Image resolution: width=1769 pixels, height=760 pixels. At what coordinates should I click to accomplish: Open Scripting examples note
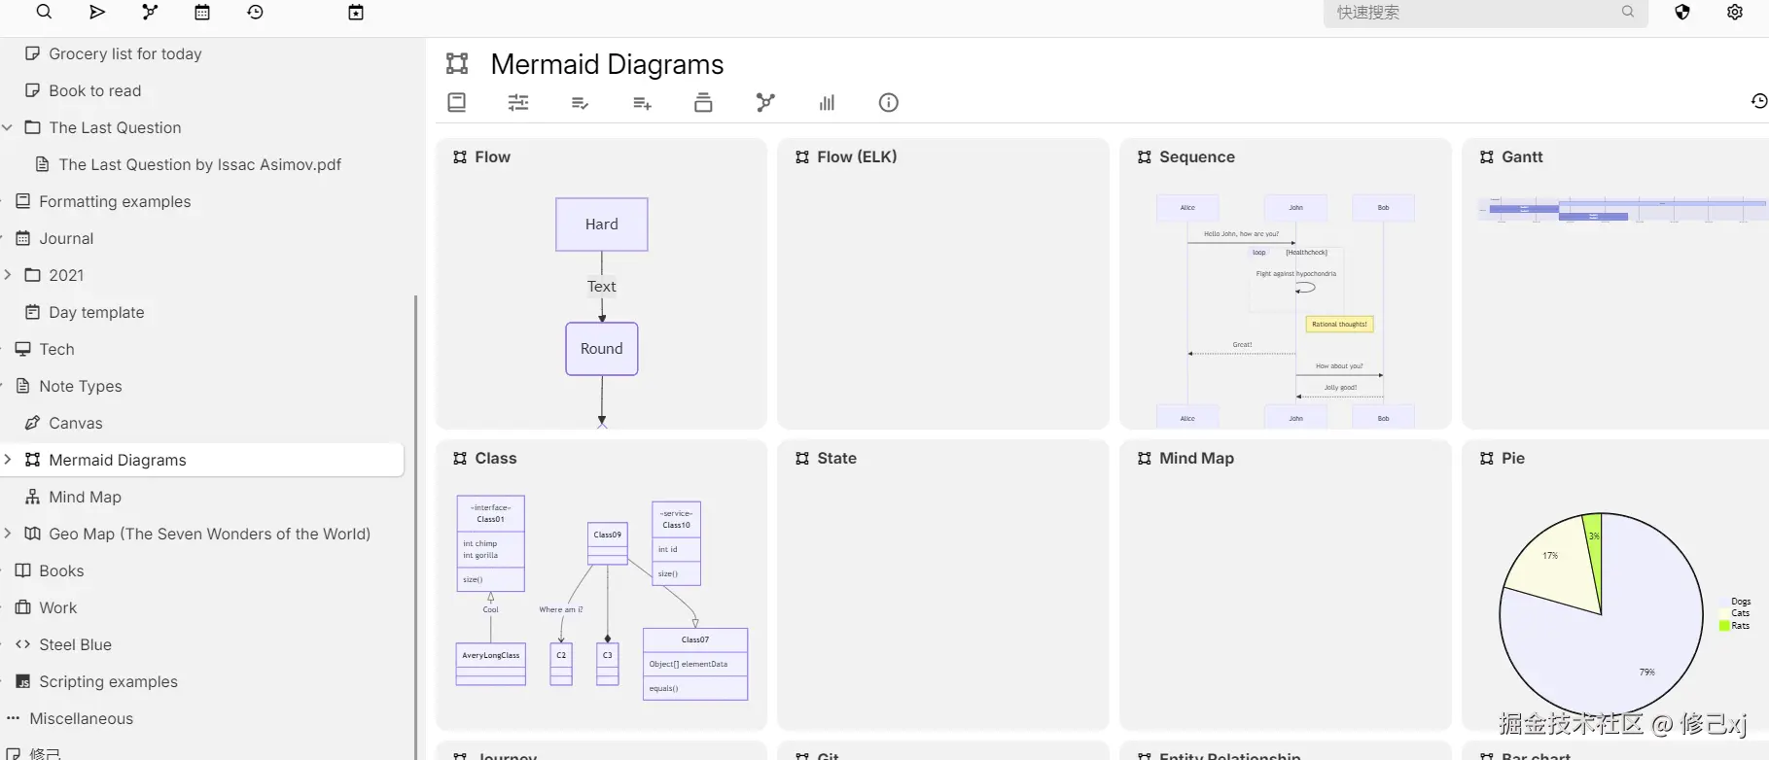click(108, 682)
